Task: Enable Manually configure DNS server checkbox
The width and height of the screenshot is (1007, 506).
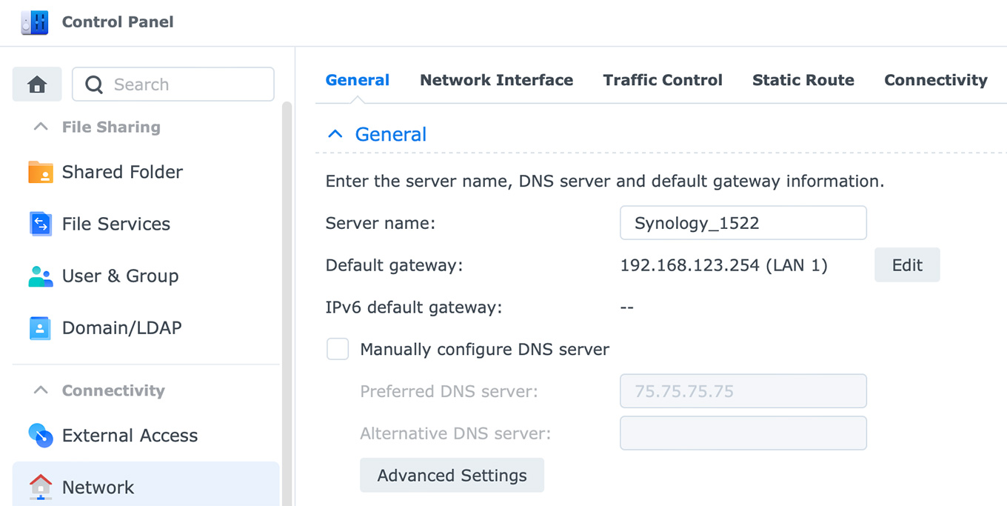Action: [338, 349]
